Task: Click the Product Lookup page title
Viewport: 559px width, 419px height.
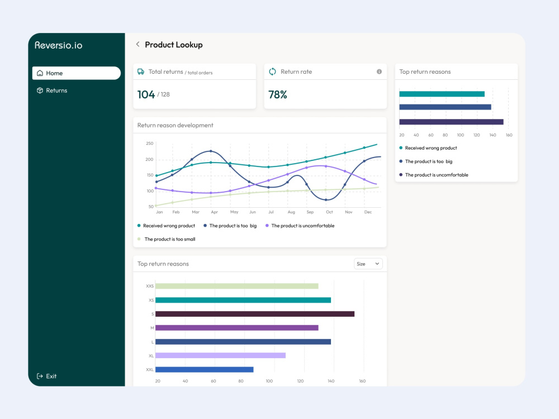Action: coord(174,45)
